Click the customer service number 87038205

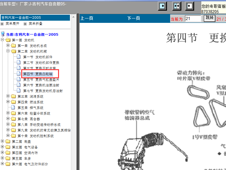click(x=210, y=12)
